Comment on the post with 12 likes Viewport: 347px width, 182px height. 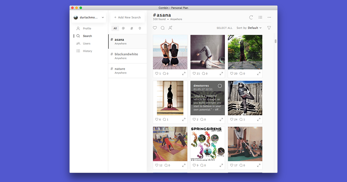(x=166, y=165)
